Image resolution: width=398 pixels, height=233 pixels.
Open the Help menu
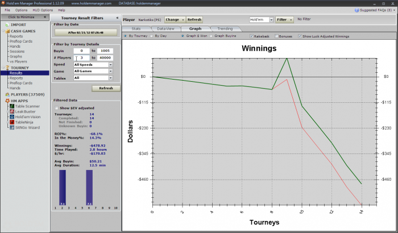pos(61,10)
